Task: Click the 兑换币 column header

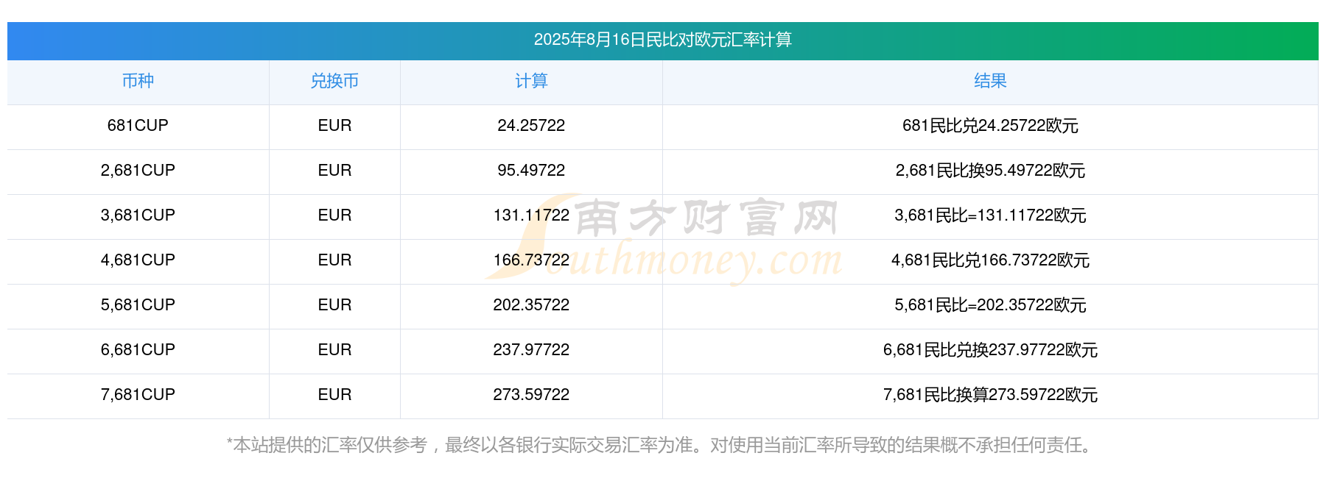Action: 334,81
